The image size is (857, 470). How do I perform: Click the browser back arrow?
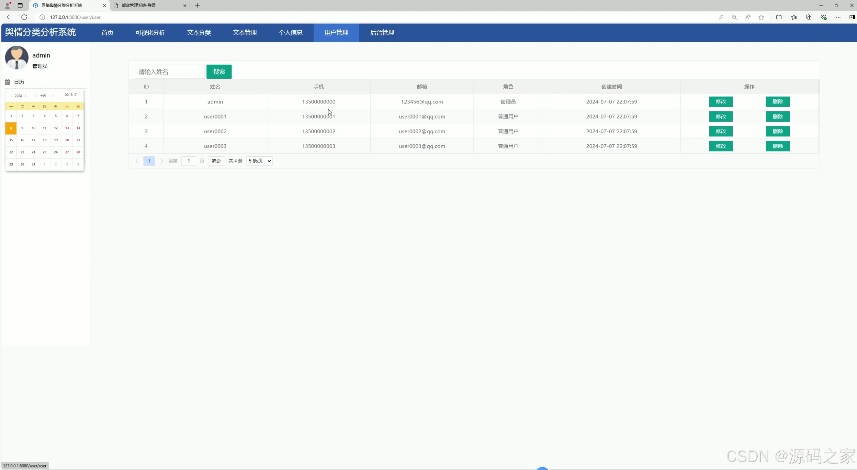pos(9,17)
